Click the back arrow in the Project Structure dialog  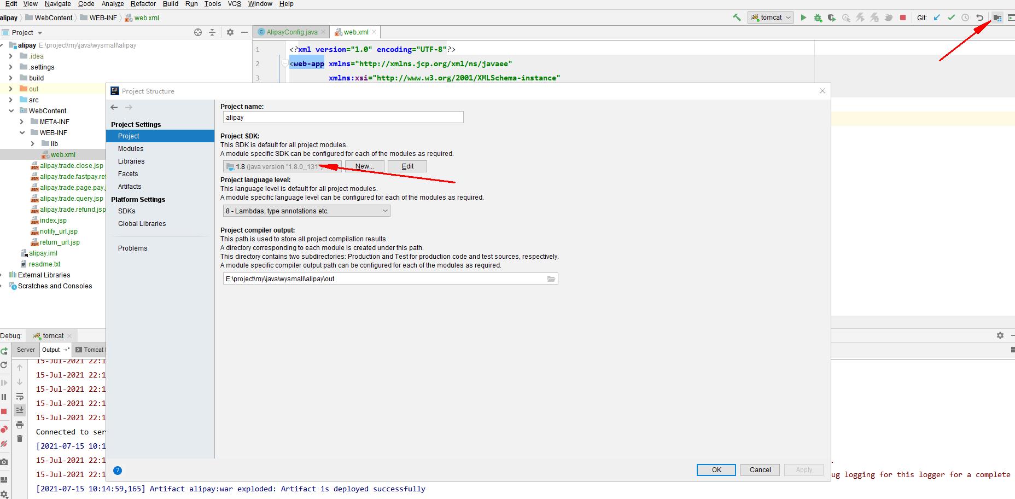tap(114, 107)
